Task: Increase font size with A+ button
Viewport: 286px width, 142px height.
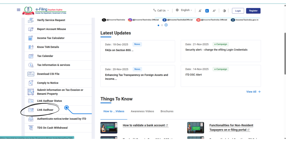Action: pyautogui.click(x=214, y=11)
